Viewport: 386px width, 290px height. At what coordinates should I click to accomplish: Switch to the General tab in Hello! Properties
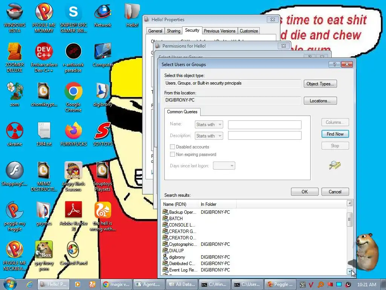pyautogui.click(x=155, y=31)
